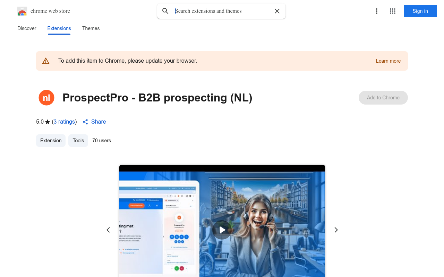Screen dimensions: 444x277
Task: Open the 3 ratings link
Action: (x=65, y=122)
